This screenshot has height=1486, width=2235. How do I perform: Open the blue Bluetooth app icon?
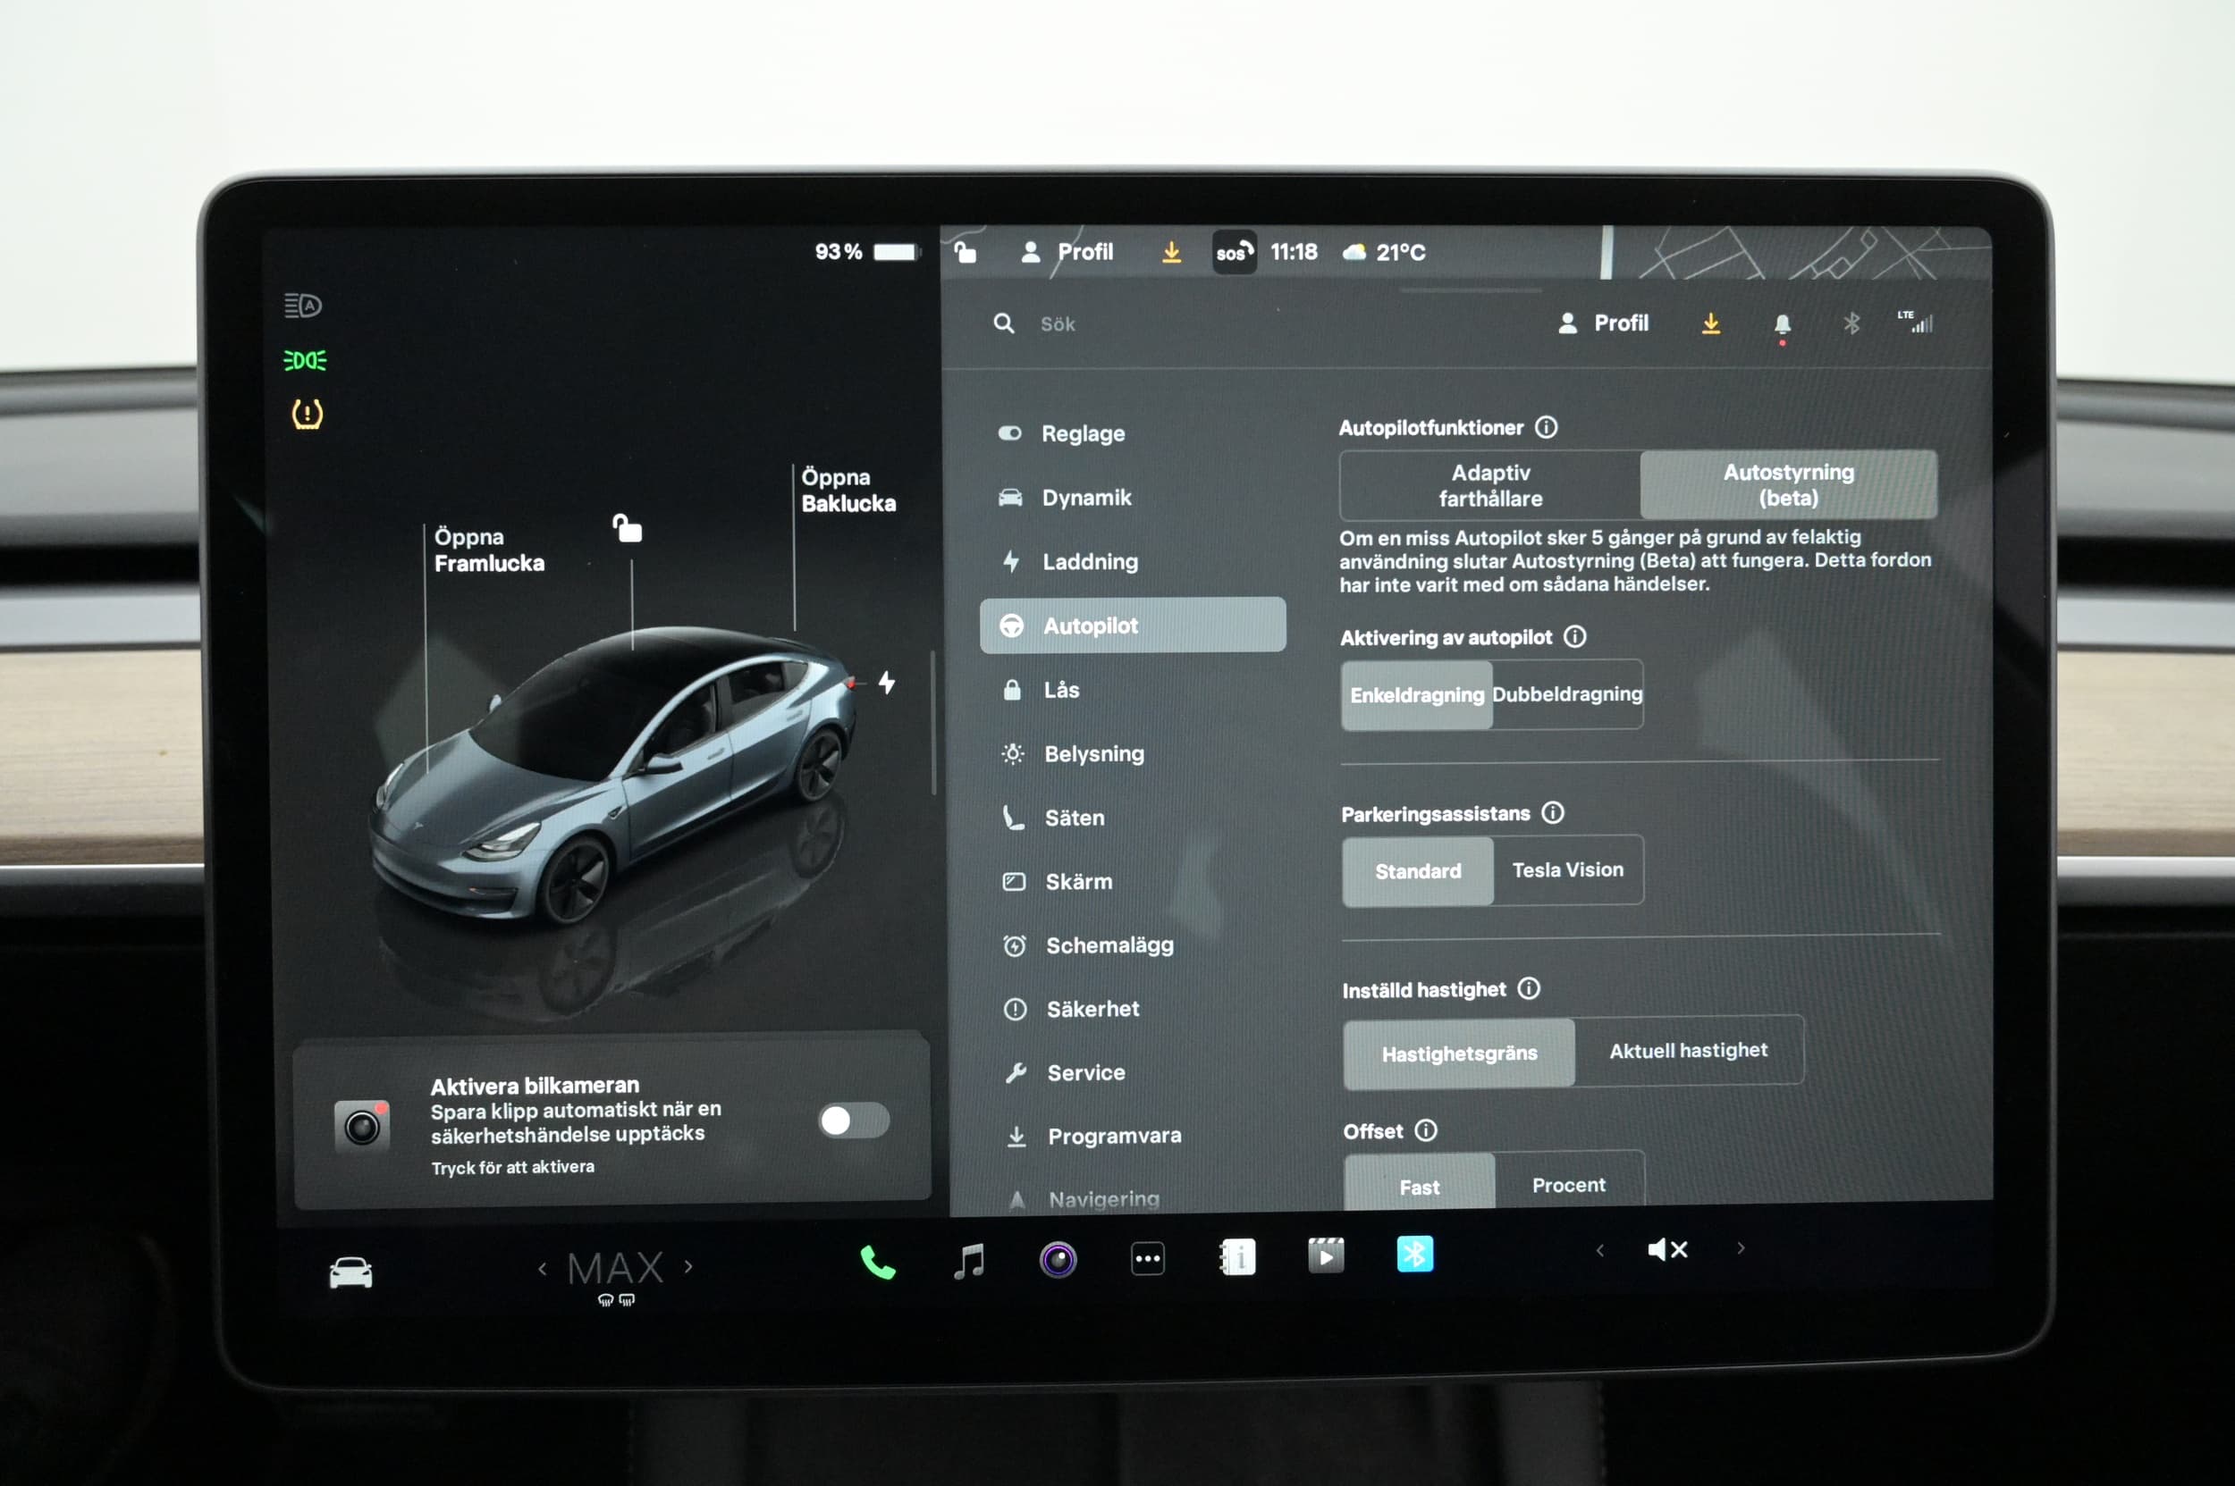tap(1415, 1254)
